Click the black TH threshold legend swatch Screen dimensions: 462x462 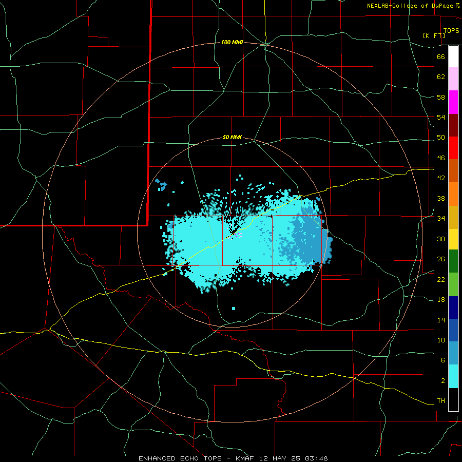(x=453, y=399)
